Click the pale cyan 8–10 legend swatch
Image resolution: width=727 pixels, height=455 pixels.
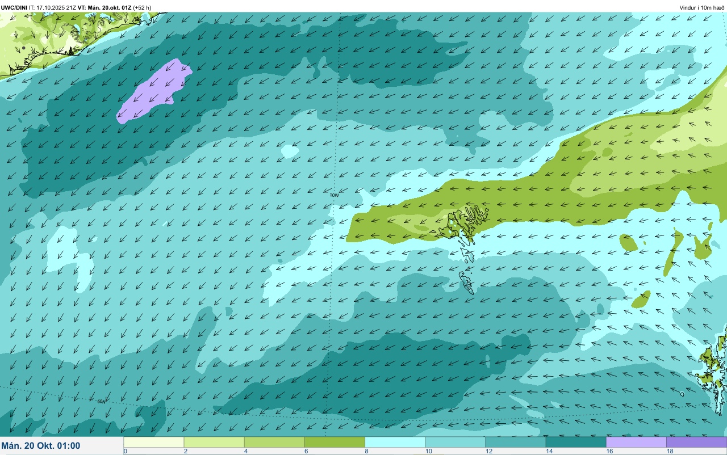point(395,442)
